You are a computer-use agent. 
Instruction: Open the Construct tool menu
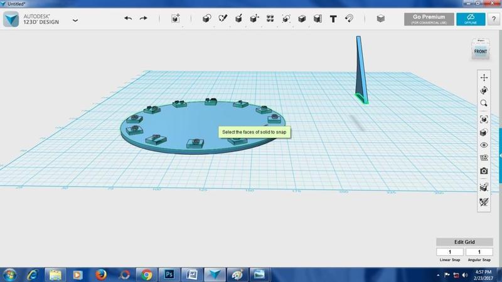238,19
